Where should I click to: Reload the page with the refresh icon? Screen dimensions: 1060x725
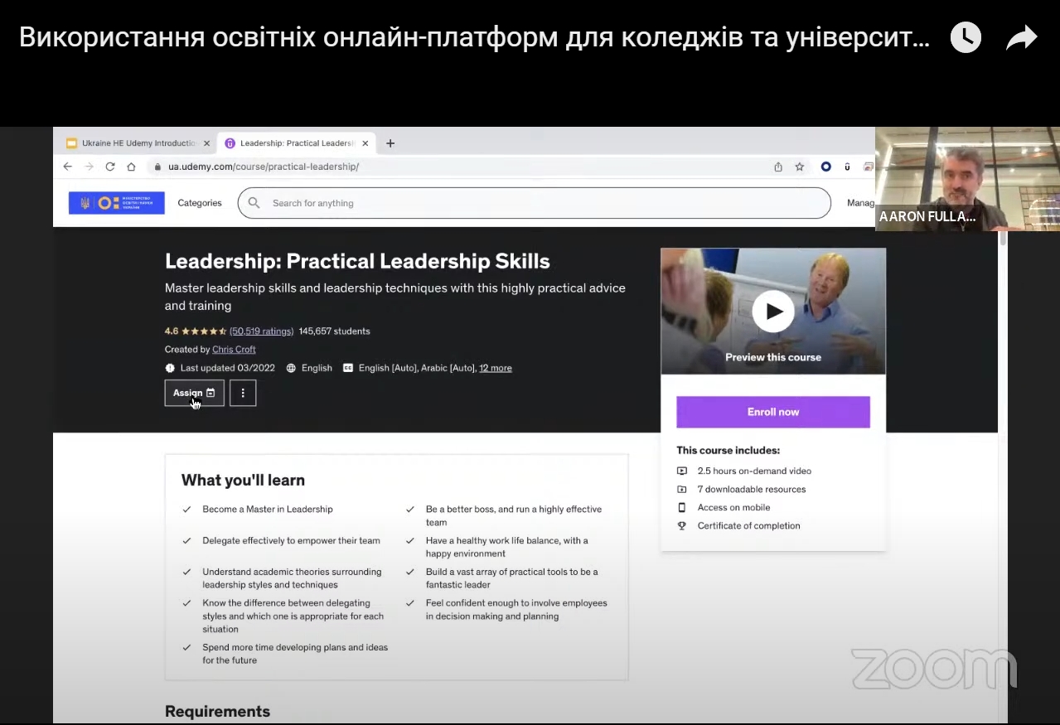coord(109,167)
